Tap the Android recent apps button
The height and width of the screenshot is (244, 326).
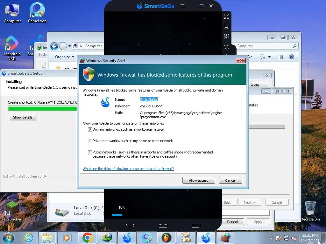click(196, 226)
